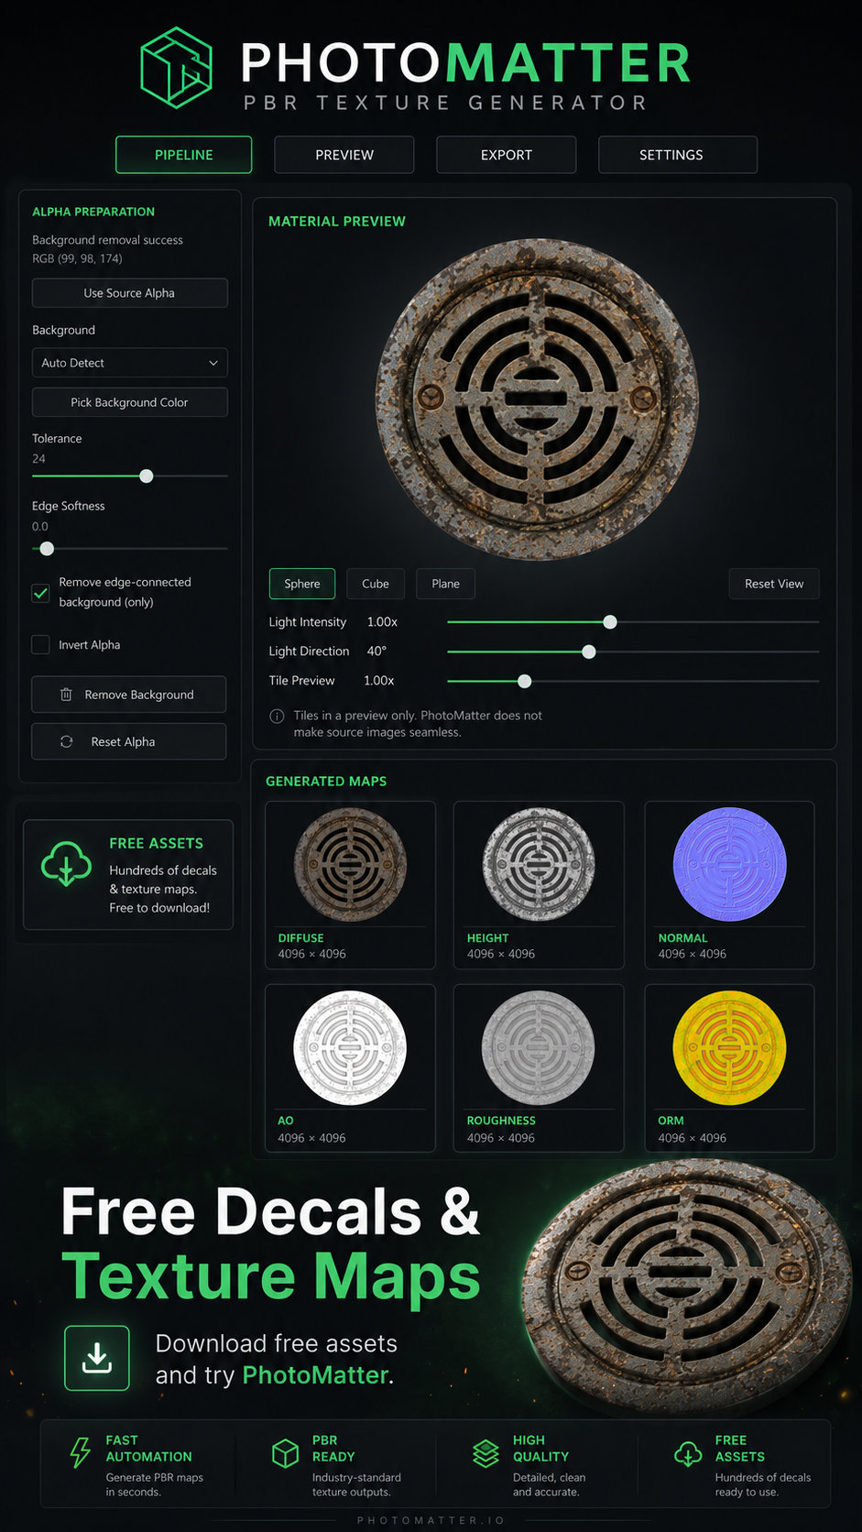The image size is (862, 1532).
Task: Click the Edge Softness value '0.0'
Action: point(40,526)
